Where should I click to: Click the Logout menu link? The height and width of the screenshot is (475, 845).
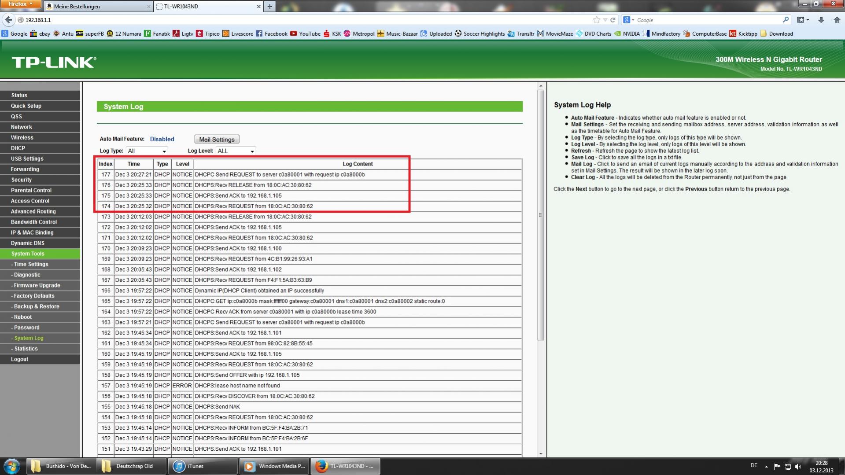(40, 359)
